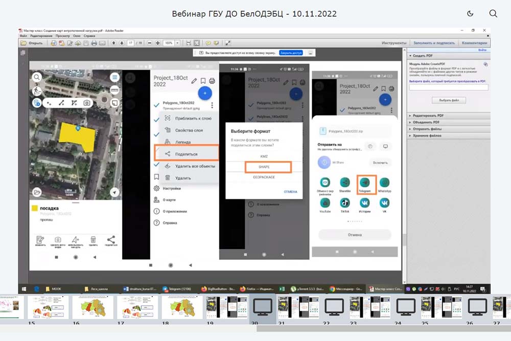Click the camera tool on map toolbar
511x341 pixels.
87,103
